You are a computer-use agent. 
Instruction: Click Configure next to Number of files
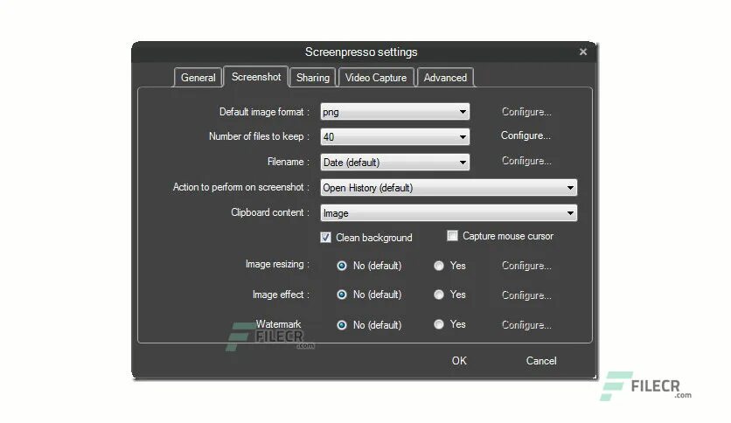click(526, 135)
